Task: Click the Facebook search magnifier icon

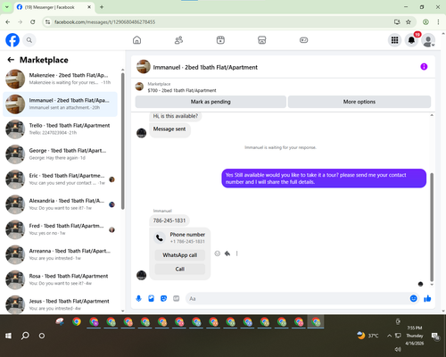Action: [29, 40]
